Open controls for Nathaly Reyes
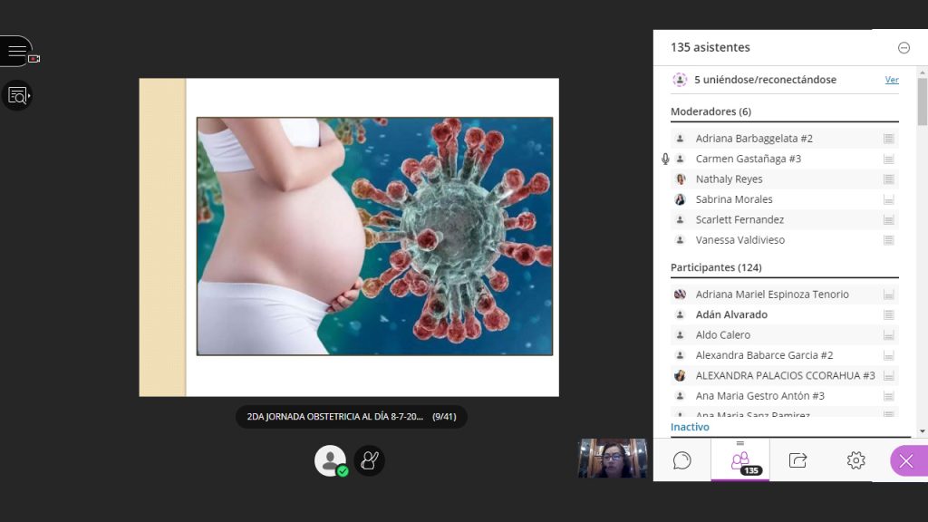The image size is (928, 522). click(x=888, y=179)
